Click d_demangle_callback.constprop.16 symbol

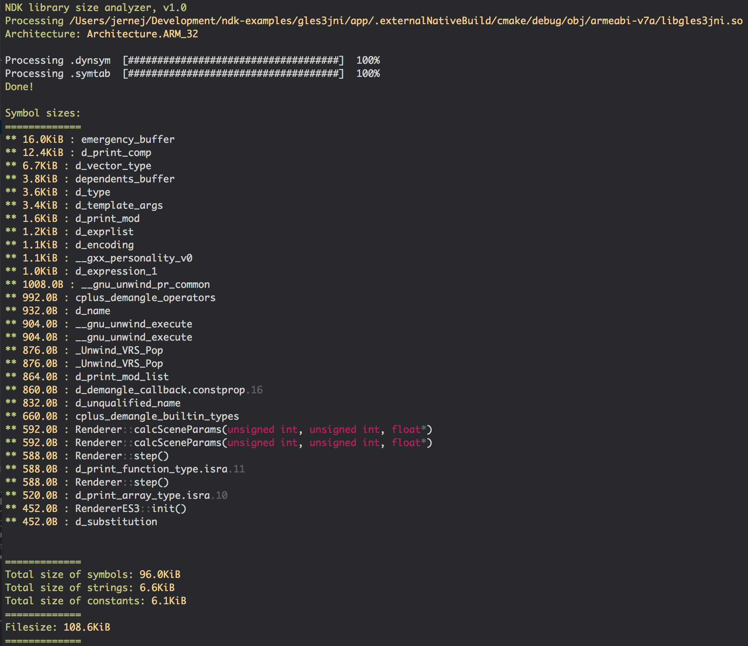(x=169, y=390)
